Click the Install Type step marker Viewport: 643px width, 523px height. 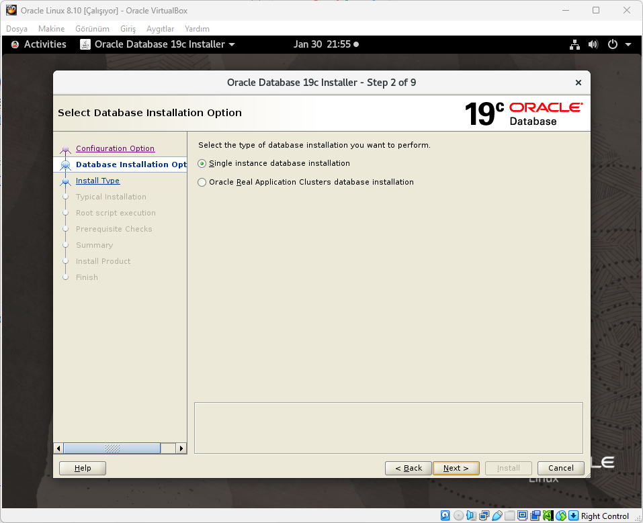click(x=65, y=181)
